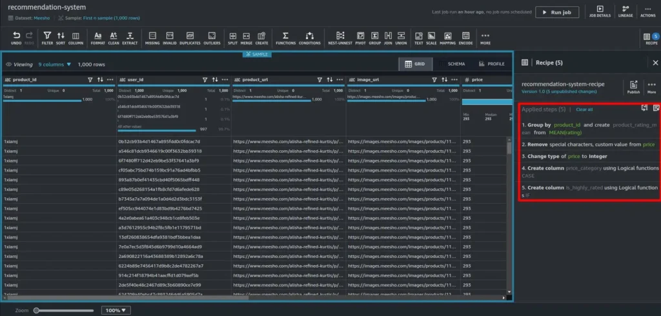Open the Filter tool

point(47,38)
